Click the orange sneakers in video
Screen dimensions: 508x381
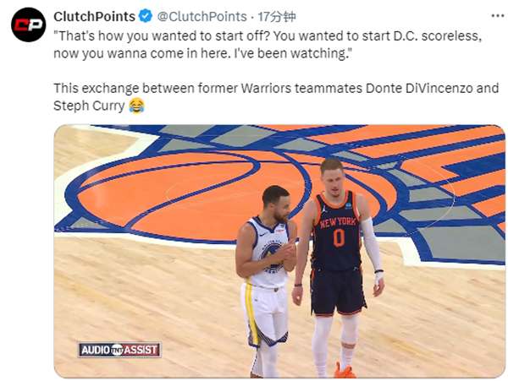[x=345, y=371]
